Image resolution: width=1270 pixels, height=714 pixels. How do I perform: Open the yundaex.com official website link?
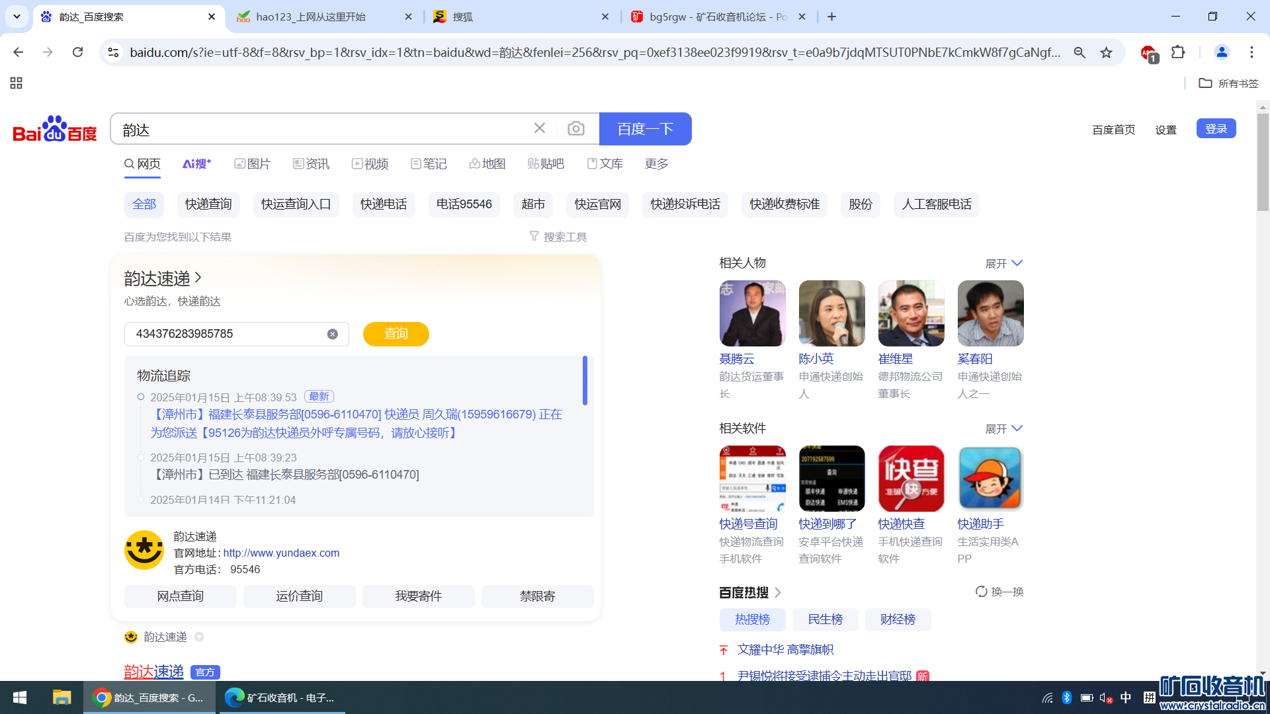(281, 553)
